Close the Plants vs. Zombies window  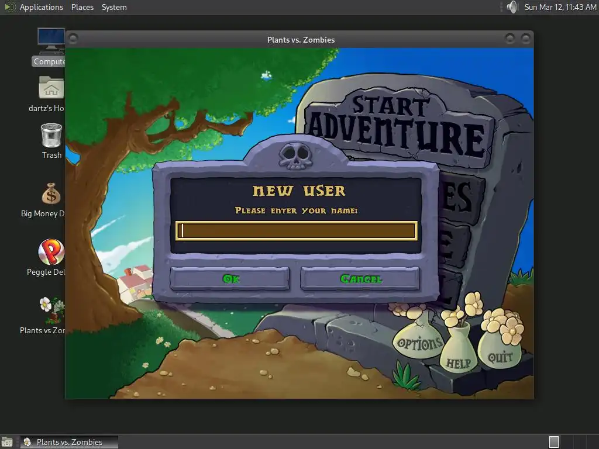tap(526, 38)
